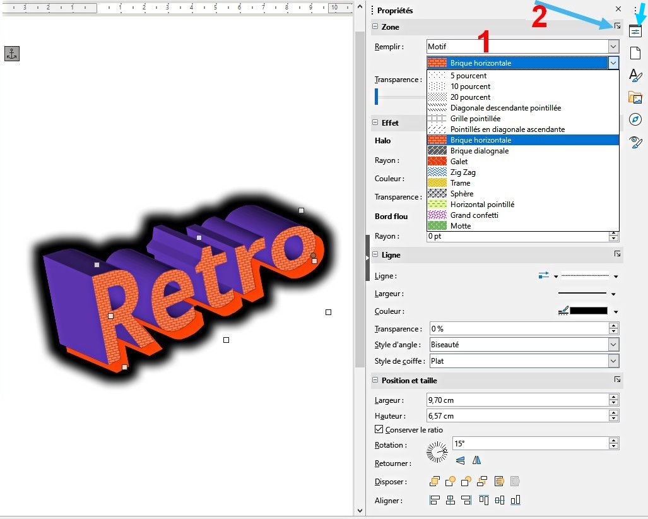Choose 'Diagonale descendante pointillée' pattern

coord(523,108)
